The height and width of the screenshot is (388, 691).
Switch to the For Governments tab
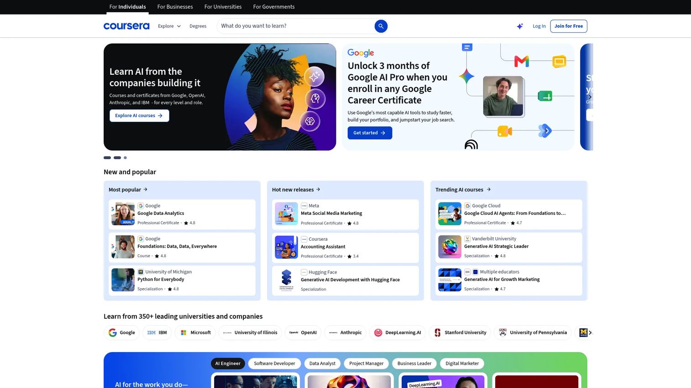tap(274, 7)
